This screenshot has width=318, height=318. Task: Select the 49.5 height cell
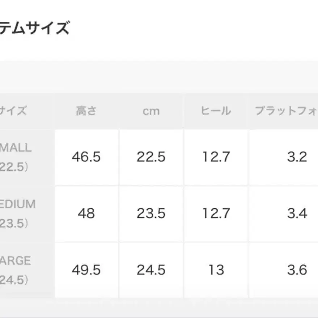click(86, 270)
